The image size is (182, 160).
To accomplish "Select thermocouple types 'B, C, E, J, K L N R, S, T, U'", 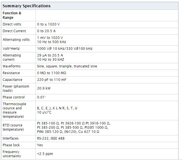I will (x=57, y=108).
